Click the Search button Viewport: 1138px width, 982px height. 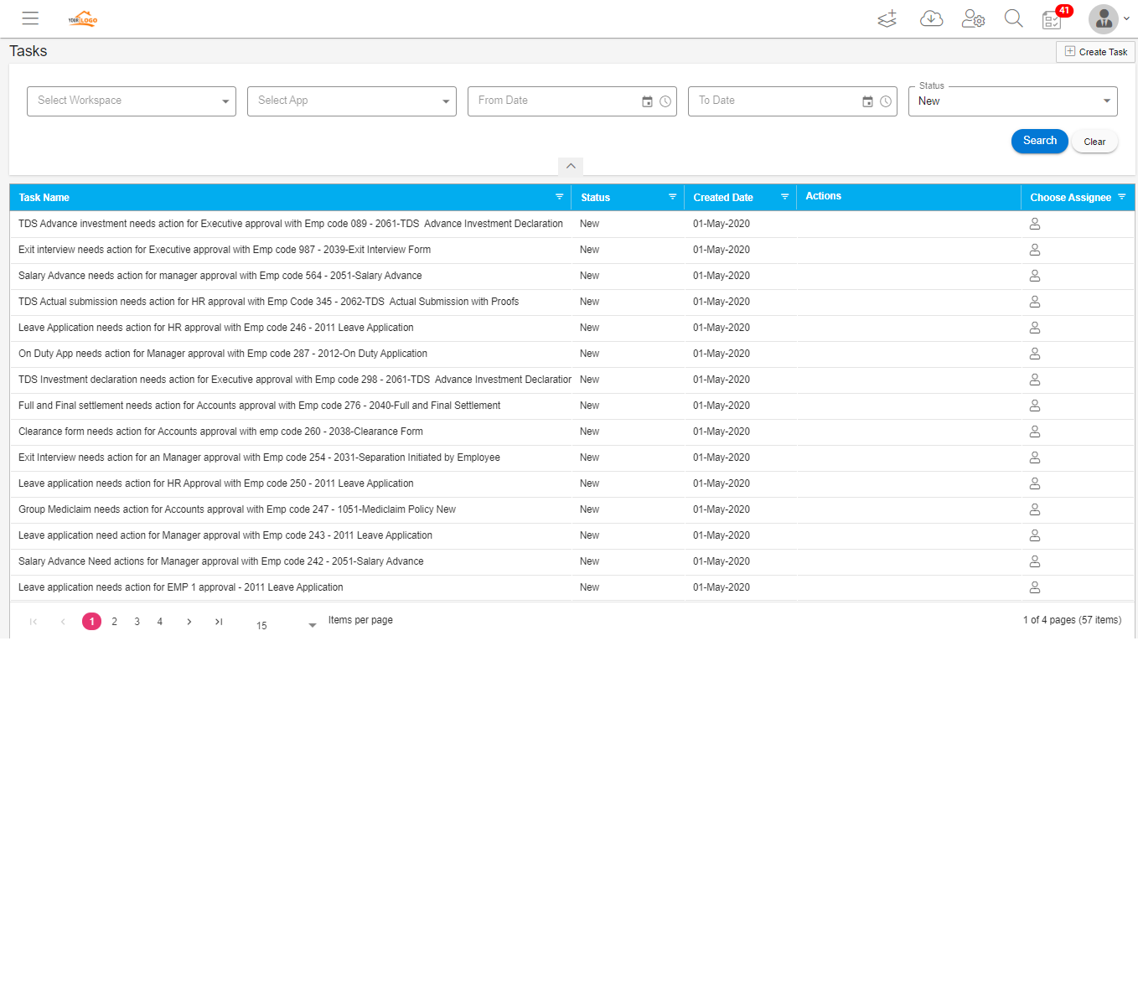pos(1040,141)
